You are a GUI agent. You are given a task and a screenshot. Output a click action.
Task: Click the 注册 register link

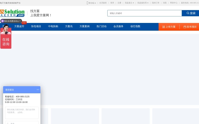tap(119, 3)
